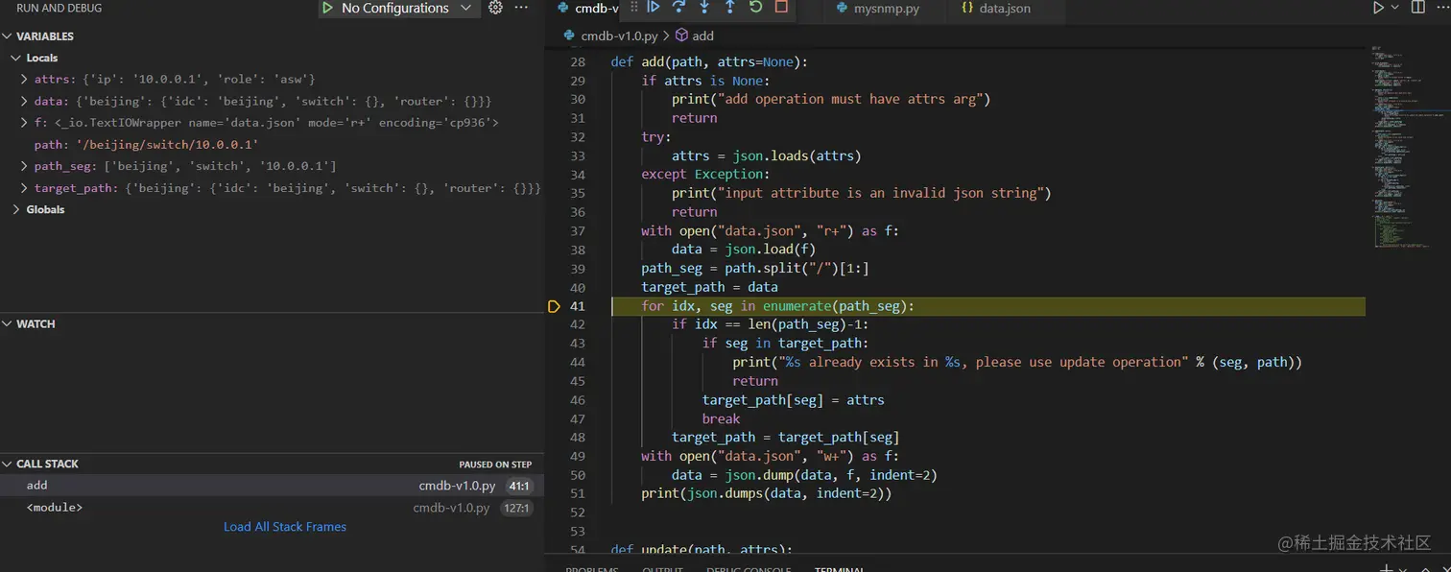This screenshot has height=572, width=1451.
Task: Click Load All Stack Frames link
Action: (285, 527)
